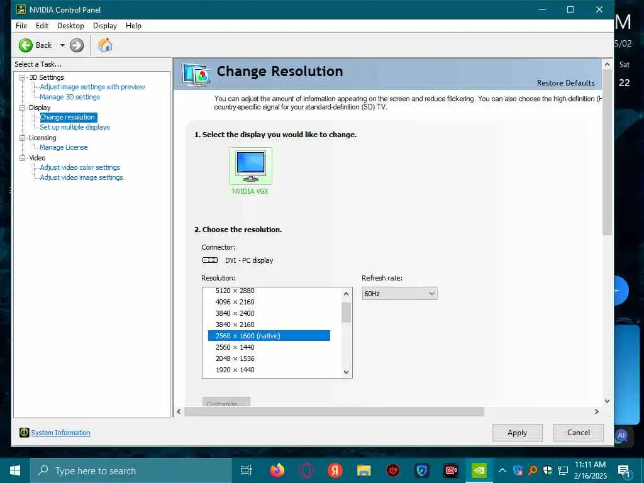Click resolution list scroll up arrow
The width and height of the screenshot is (644, 483).
347,294
